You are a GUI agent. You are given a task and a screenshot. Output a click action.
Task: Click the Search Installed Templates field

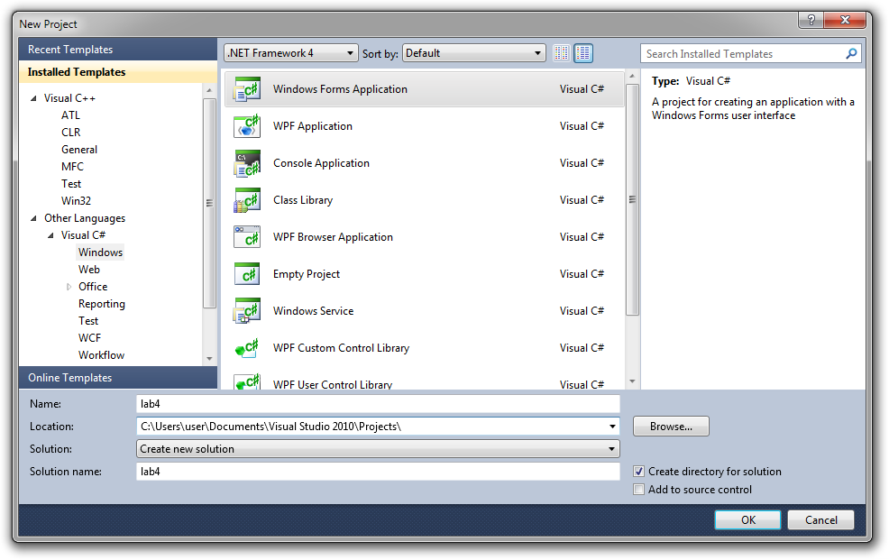[x=743, y=54]
